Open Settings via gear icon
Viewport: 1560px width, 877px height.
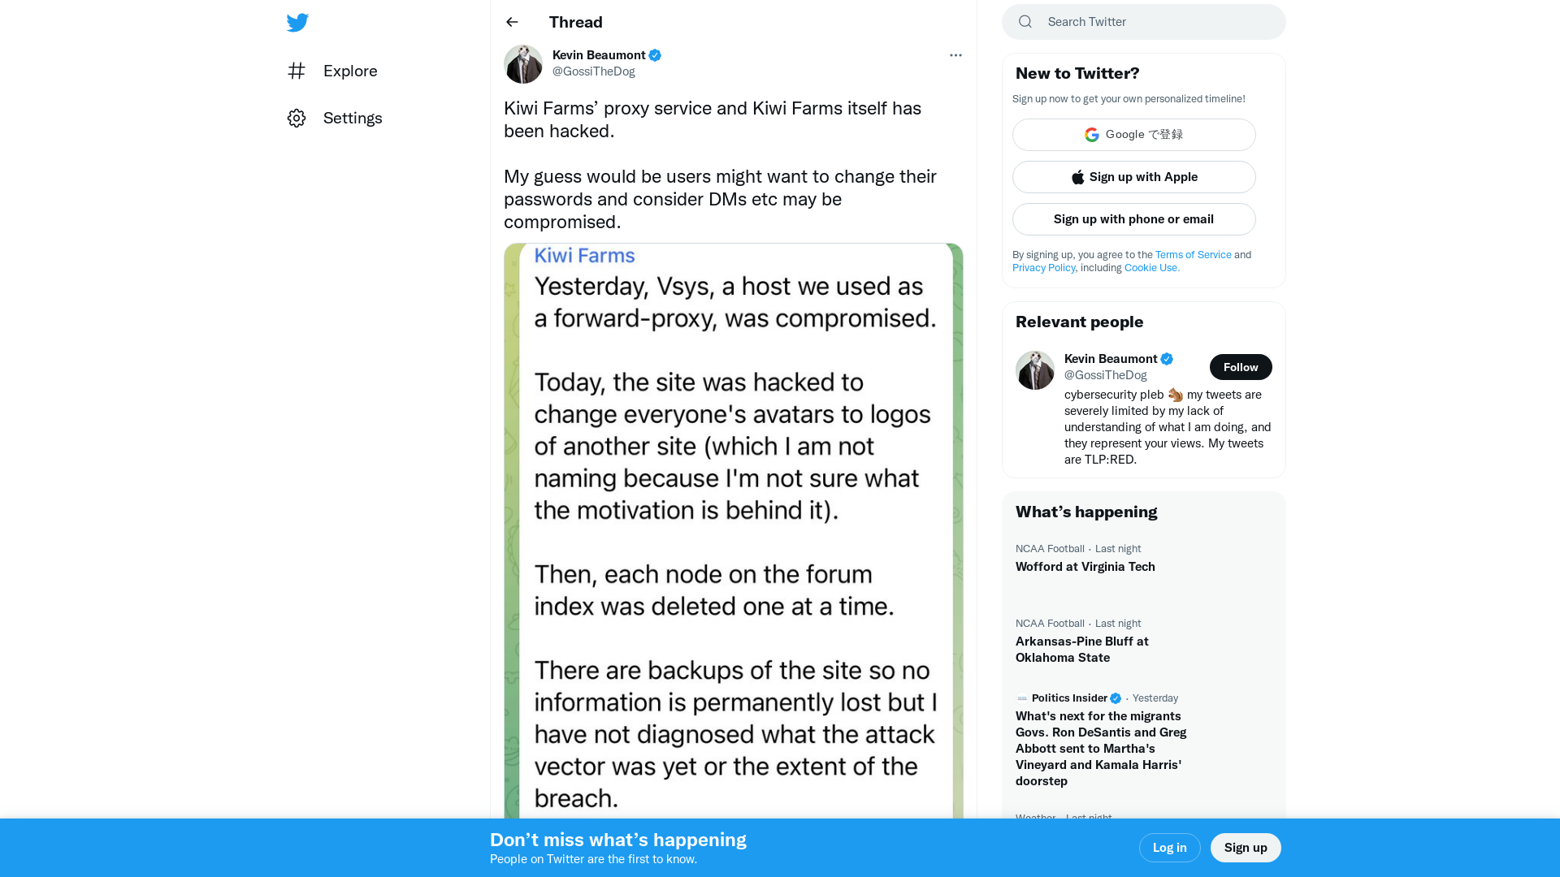297,118
